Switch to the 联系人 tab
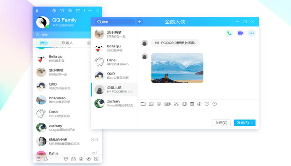This screenshot has height=166, width=291. [x=67, y=43]
